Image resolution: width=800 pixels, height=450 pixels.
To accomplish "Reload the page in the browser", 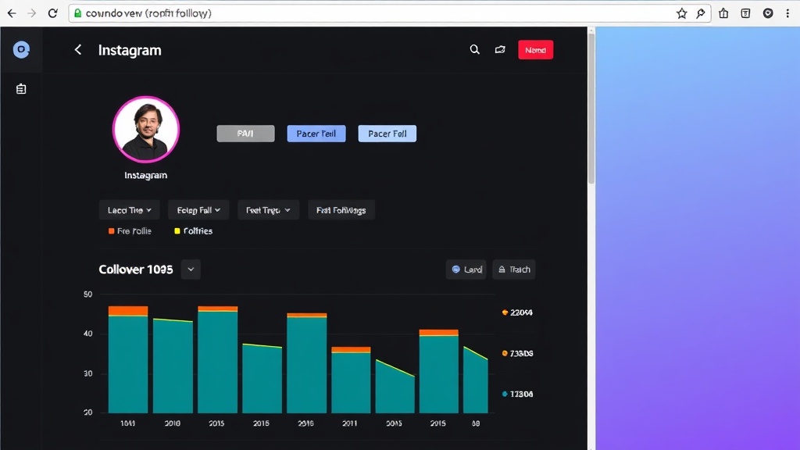I will (52, 13).
